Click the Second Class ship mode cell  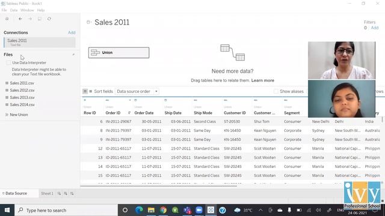(x=205, y=121)
